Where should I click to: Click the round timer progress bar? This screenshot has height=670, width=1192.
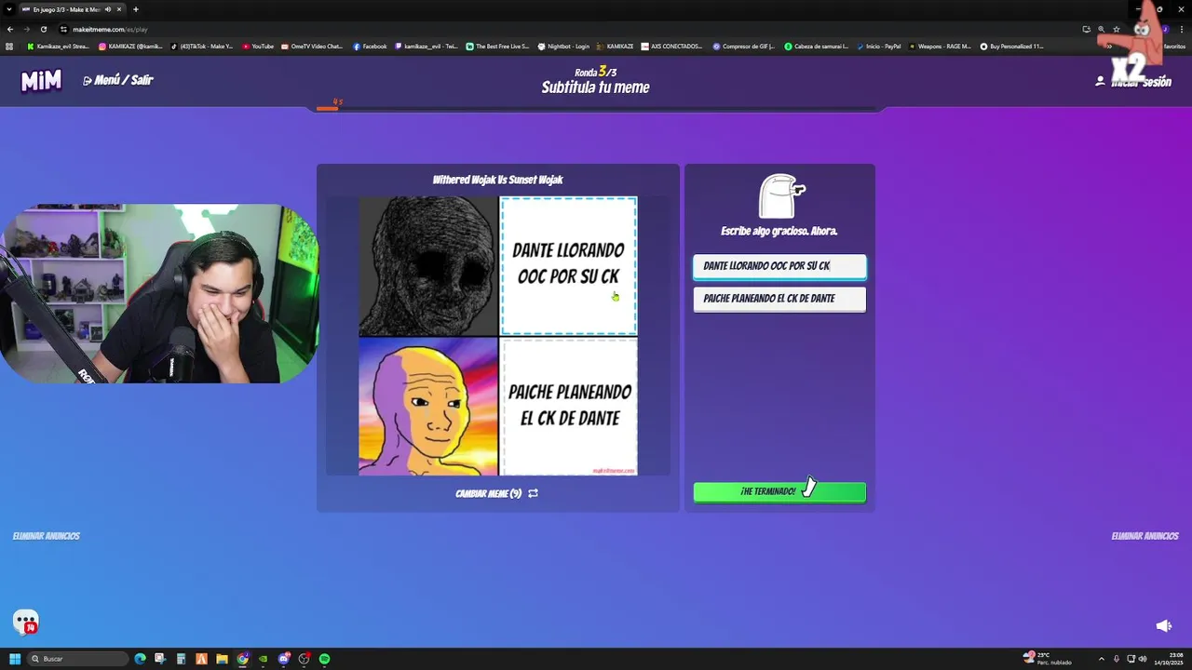point(596,108)
